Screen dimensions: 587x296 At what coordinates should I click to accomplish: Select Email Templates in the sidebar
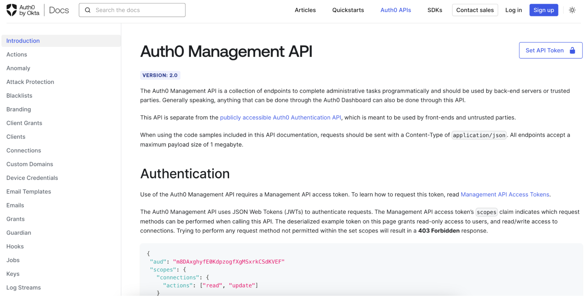pyautogui.click(x=28, y=191)
